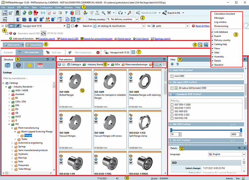Open the Export menu
This screenshot has height=180, width=249.
(11, 7)
